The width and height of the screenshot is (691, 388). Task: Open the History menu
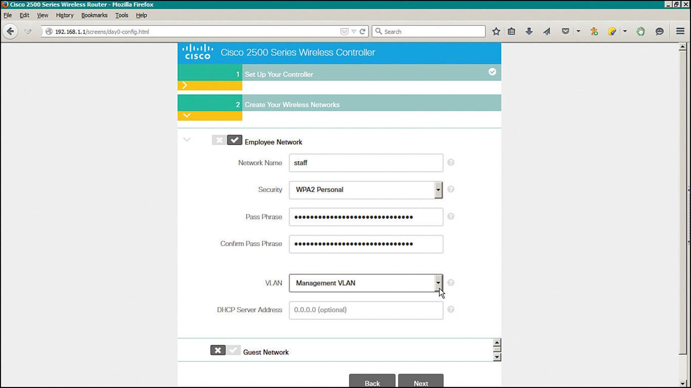click(65, 15)
